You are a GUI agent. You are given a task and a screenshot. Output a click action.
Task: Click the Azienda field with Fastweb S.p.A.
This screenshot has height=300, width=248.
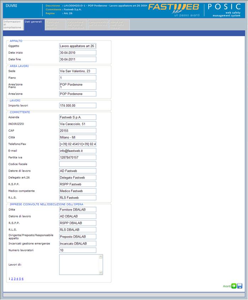point(78,117)
